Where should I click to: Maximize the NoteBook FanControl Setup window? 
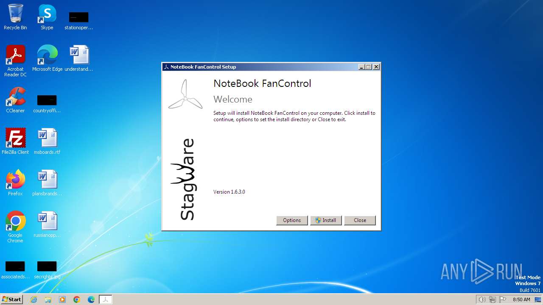pyautogui.click(x=368, y=67)
